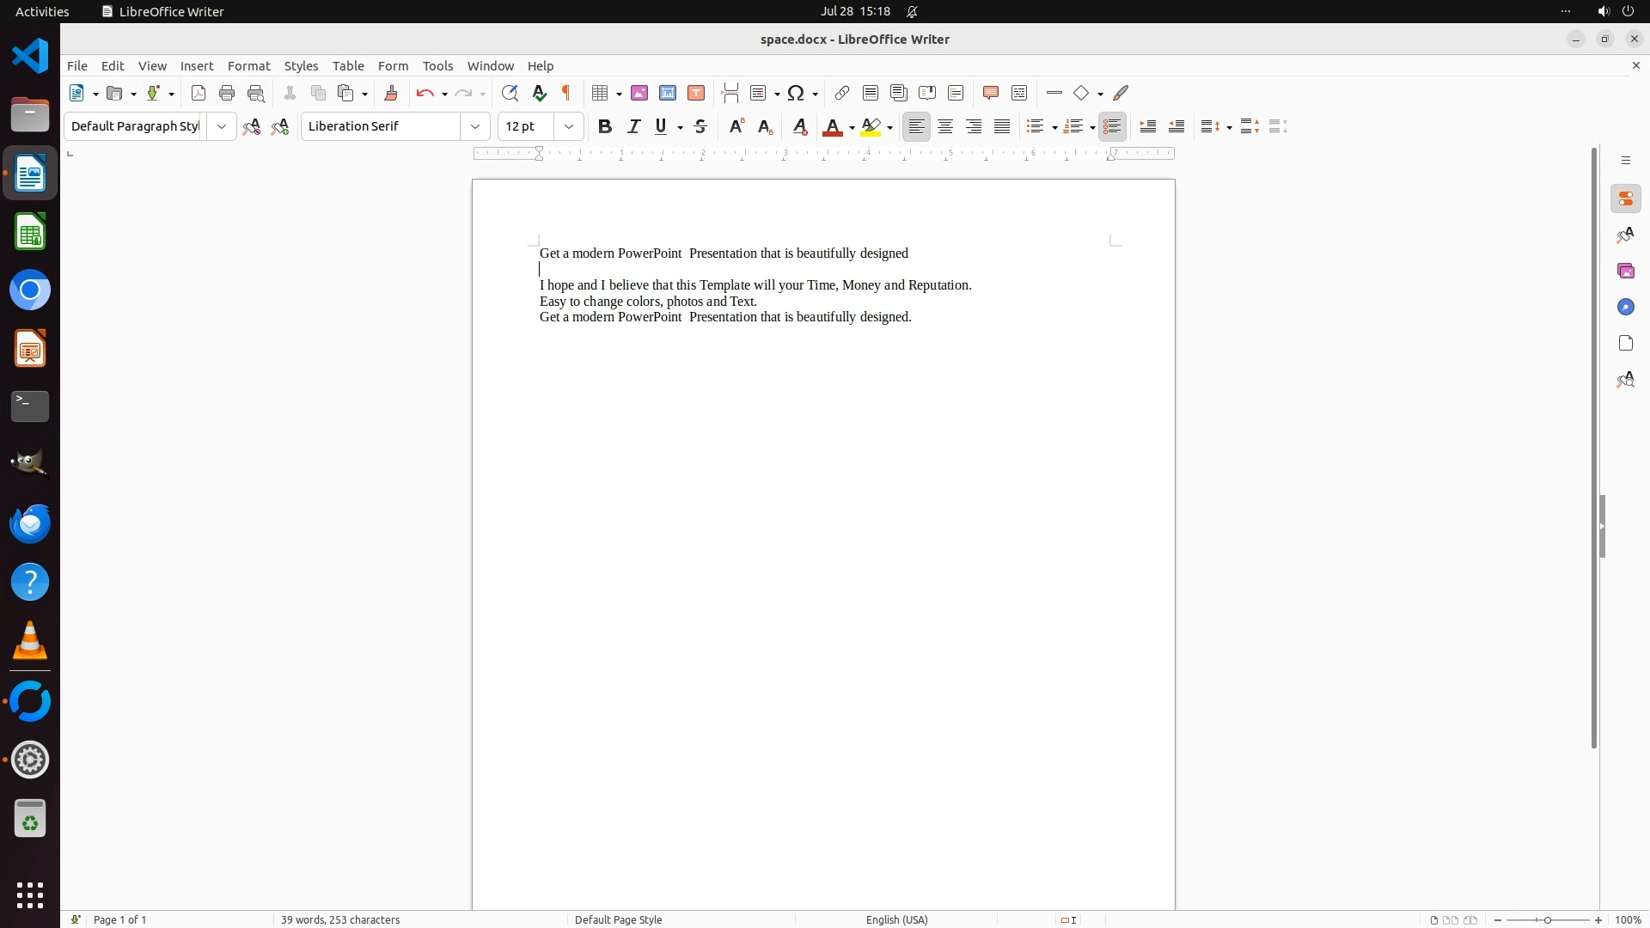Image resolution: width=1650 pixels, height=928 pixels.
Task: Open the Tools menu
Action: click(437, 66)
